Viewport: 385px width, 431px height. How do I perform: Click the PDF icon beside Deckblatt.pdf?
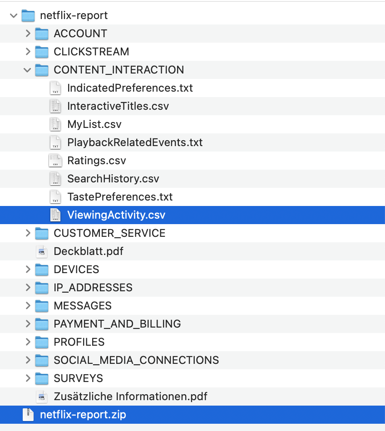(x=42, y=251)
